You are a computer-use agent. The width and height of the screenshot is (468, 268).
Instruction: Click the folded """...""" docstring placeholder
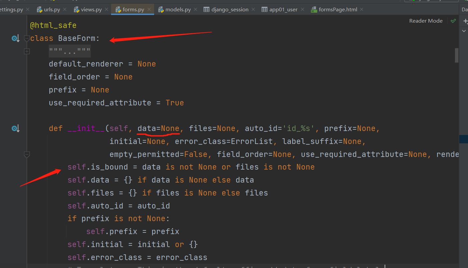coord(70,52)
